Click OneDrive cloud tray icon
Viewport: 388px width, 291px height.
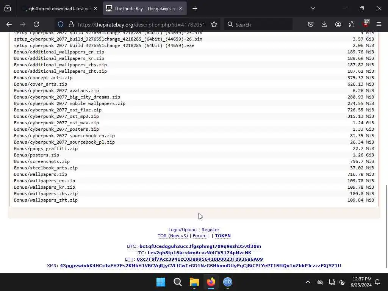pyautogui.click(x=320, y=282)
